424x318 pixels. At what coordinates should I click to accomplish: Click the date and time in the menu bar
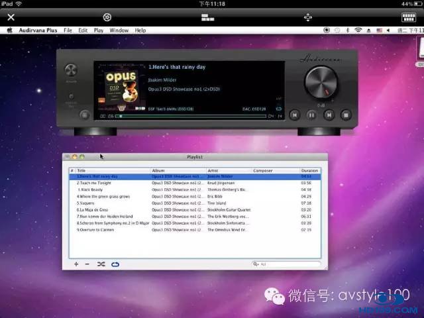[x=411, y=30]
